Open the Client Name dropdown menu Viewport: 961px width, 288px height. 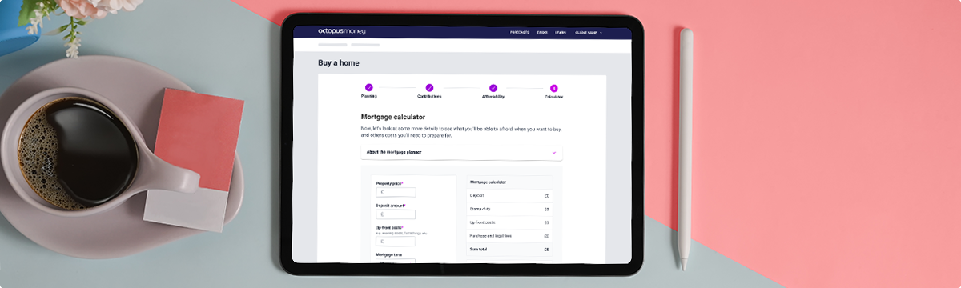pos(589,33)
